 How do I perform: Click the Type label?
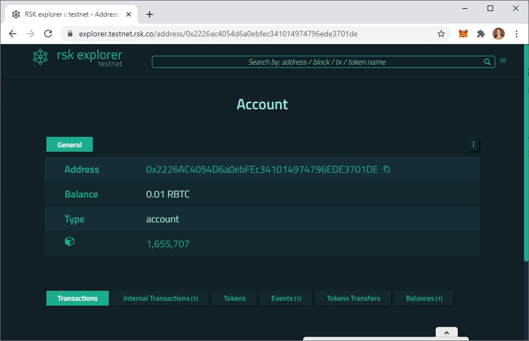pos(75,220)
